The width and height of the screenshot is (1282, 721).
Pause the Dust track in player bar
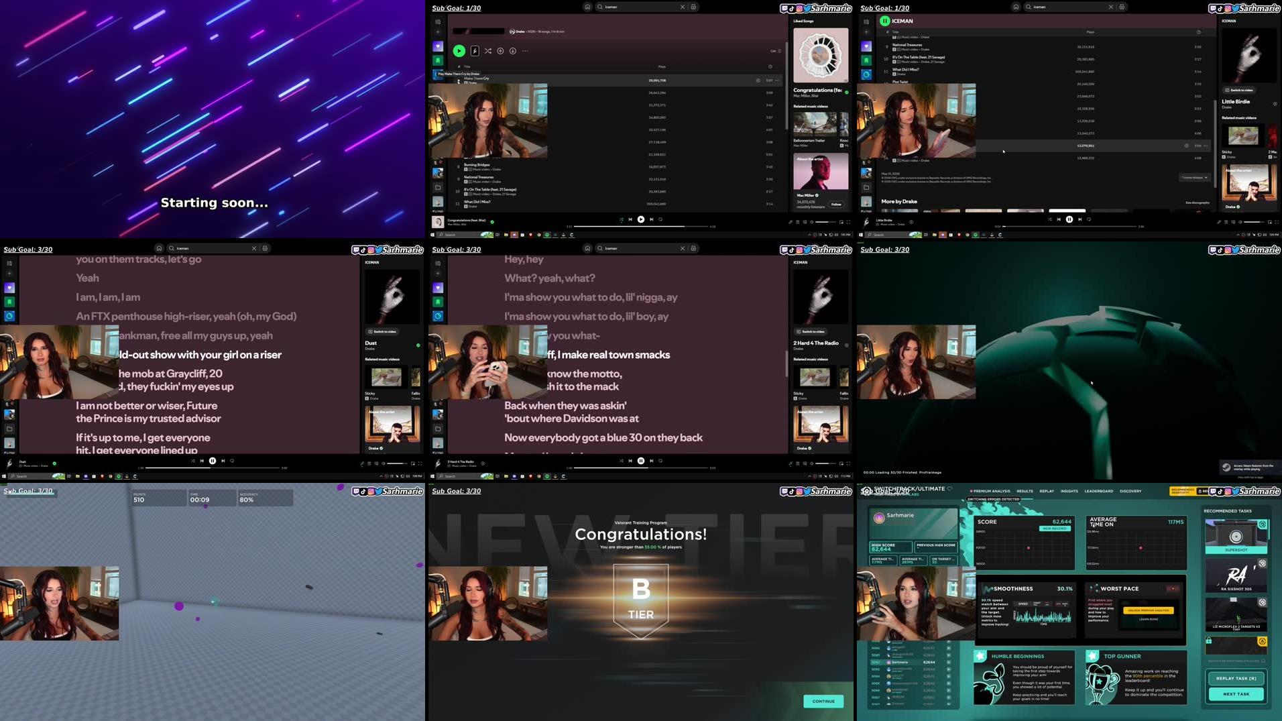pyautogui.click(x=213, y=461)
